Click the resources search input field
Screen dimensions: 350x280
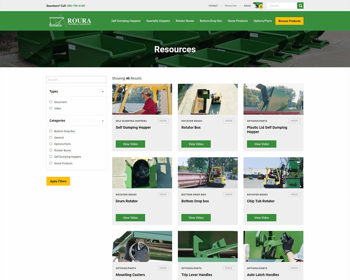pos(76,79)
